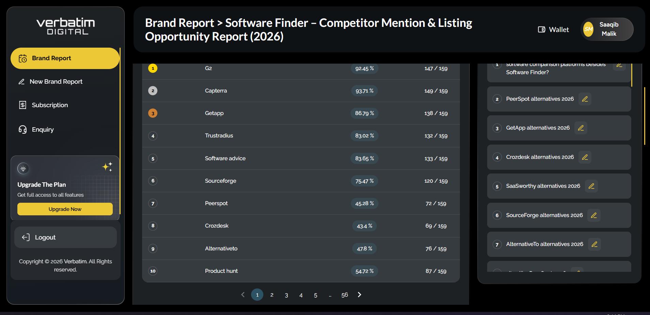Screen dimensions: 650x315
Task: Jump to page 2 in pagination
Action: [272, 295]
